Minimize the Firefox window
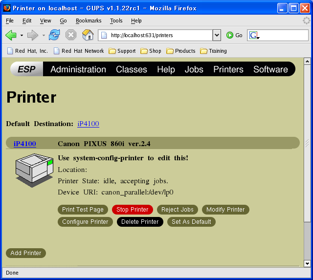The image size is (313, 280). [282, 8]
